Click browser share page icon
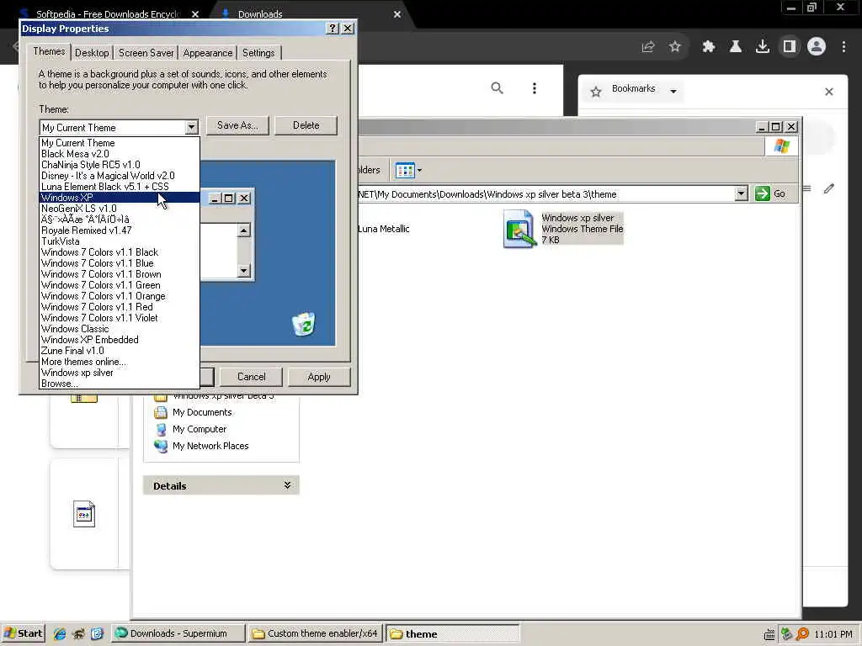 coord(648,47)
